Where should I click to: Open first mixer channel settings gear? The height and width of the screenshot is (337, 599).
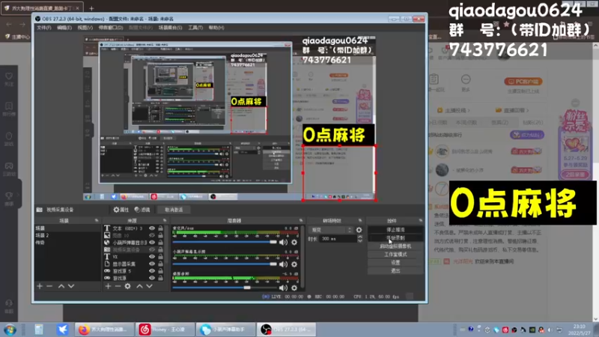tap(294, 242)
